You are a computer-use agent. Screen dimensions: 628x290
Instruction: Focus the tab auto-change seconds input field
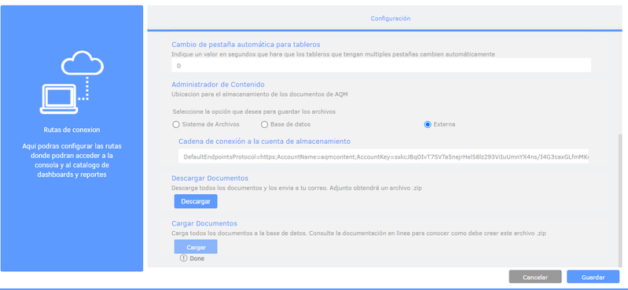click(x=381, y=65)
